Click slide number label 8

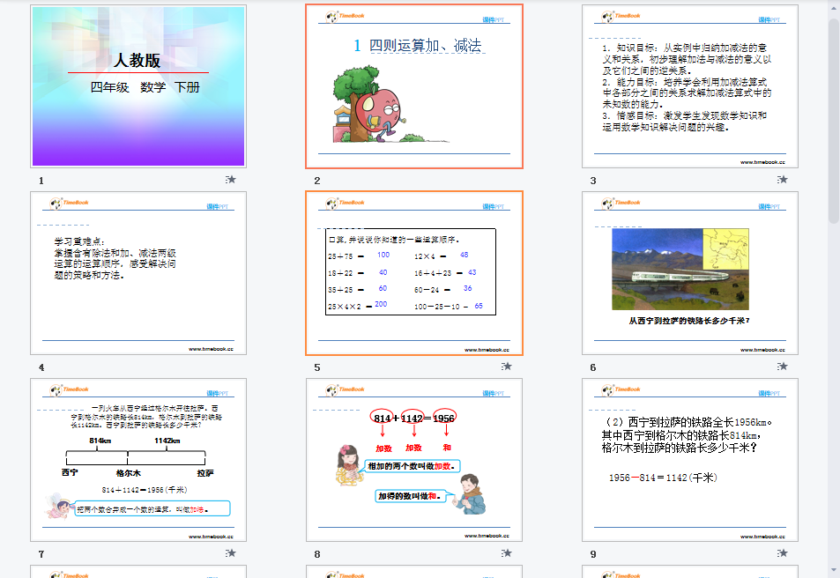pos(317,554)
